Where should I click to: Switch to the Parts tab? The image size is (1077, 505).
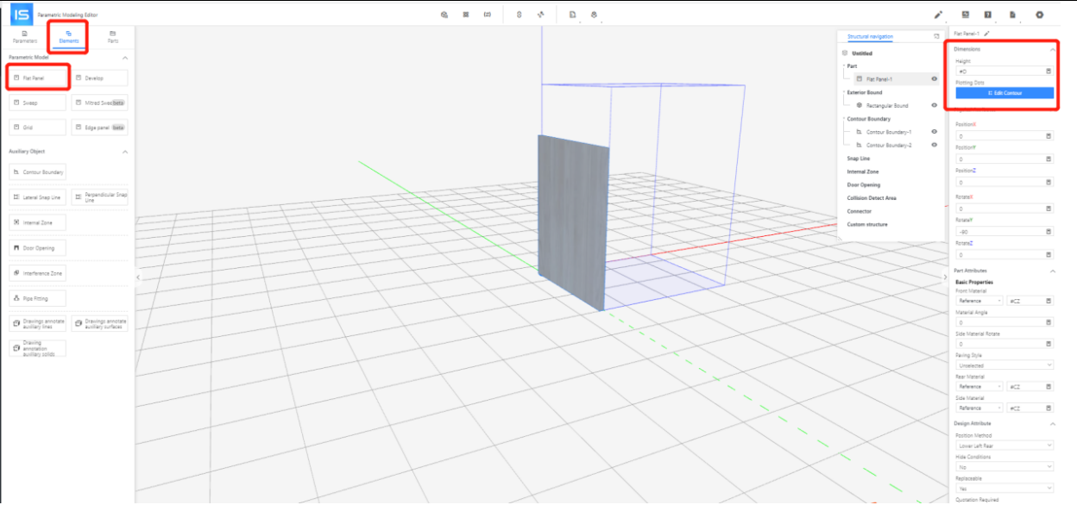coord(112,37)
